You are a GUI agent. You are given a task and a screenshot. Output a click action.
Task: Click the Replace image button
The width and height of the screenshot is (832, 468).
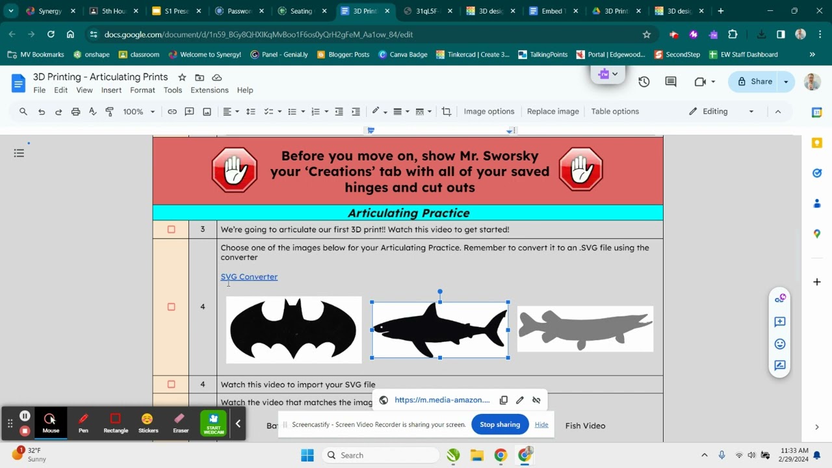553,112
